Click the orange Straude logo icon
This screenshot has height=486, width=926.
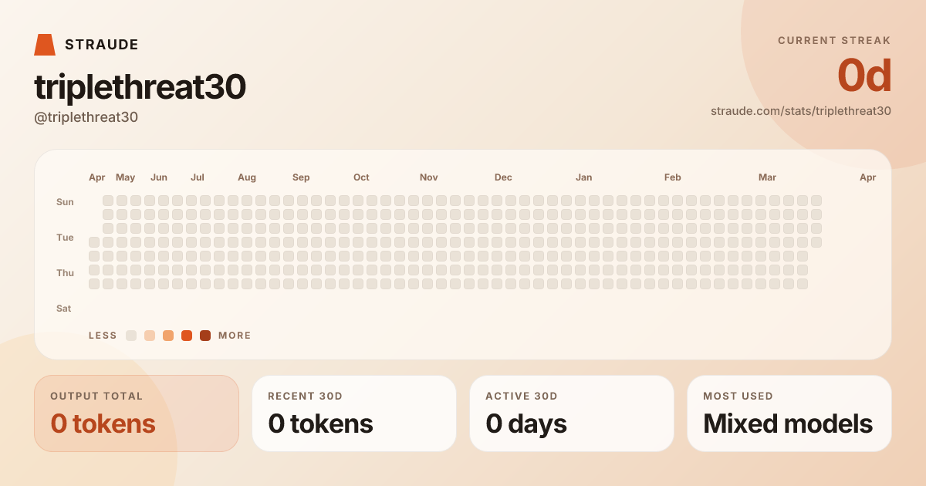click(x=45, y=45)
